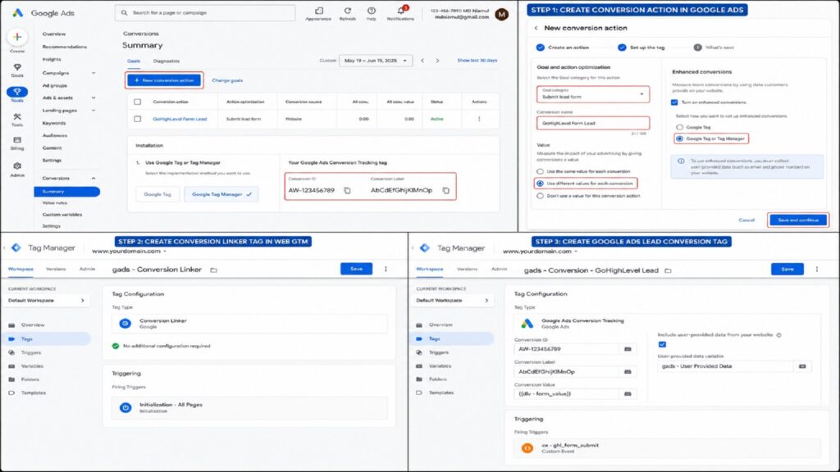Click the account avatar with letter M
Image resolution: width=840 pixels, height=472 pixels.
pos(501,15)
